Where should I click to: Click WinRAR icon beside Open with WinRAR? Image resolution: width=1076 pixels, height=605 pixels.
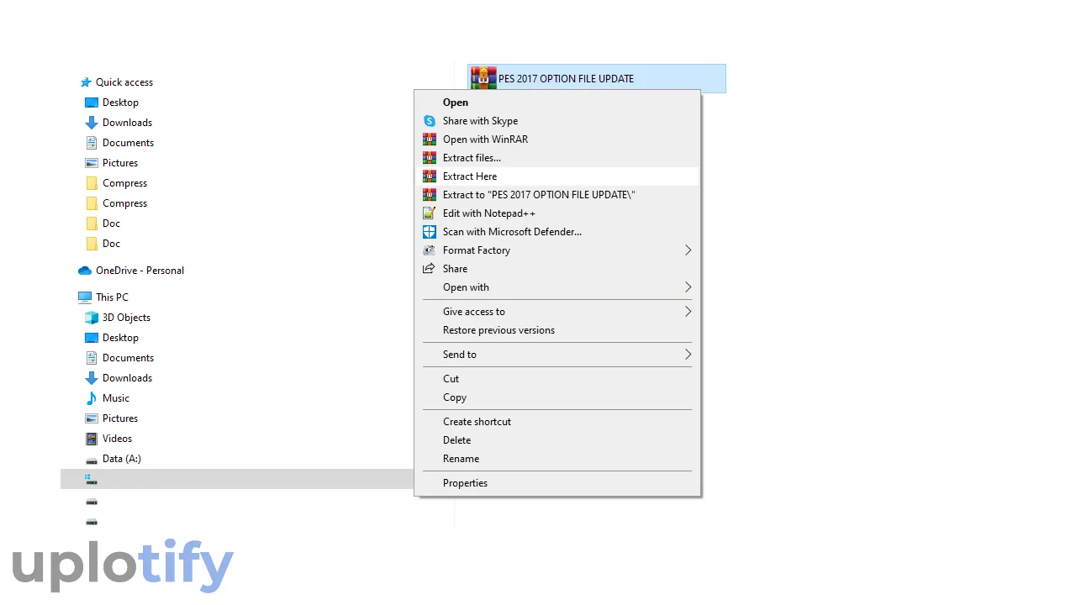pyautogui.click(x=430, y=139)
